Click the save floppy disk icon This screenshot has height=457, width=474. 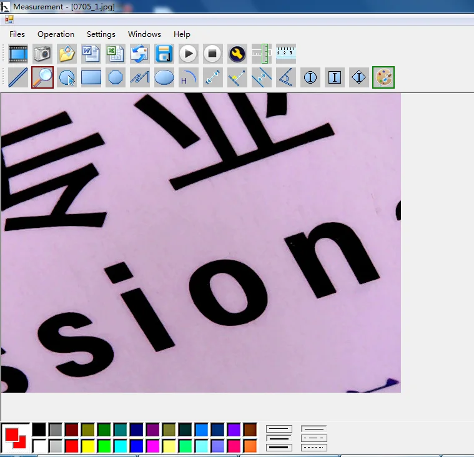click(x=164, y=54)
